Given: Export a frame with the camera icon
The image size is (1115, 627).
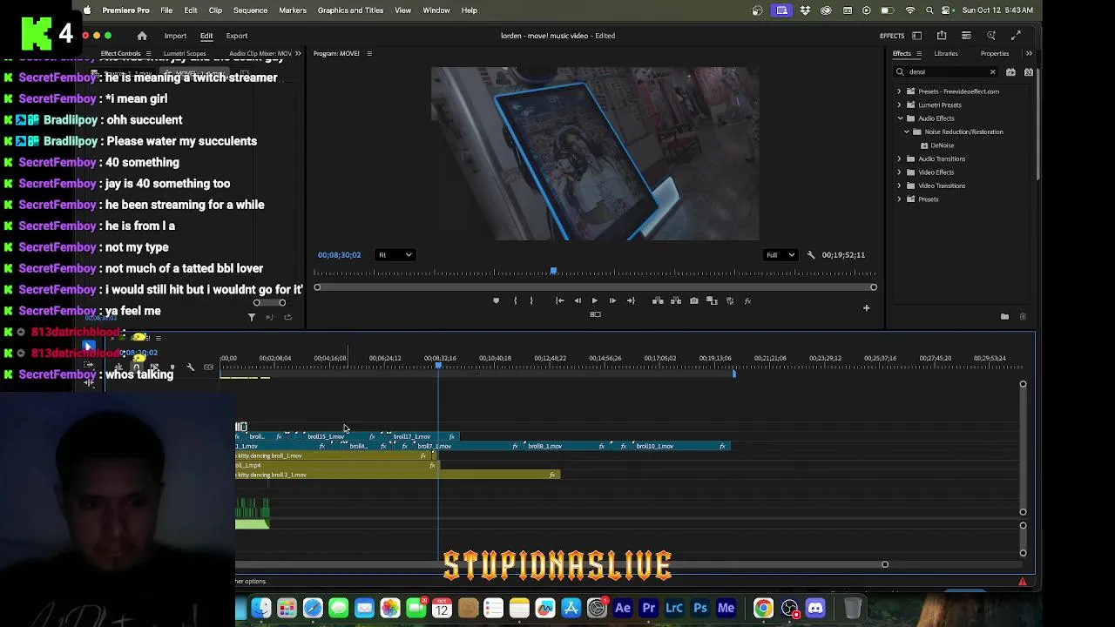Looking at the screenshot, I should pos(694,300).
